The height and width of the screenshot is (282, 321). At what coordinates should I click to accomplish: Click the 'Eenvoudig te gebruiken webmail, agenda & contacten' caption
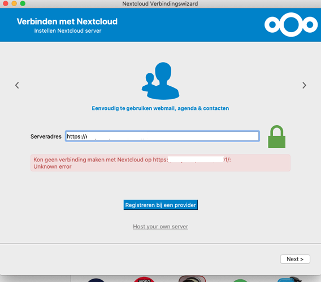pos(160,108)
